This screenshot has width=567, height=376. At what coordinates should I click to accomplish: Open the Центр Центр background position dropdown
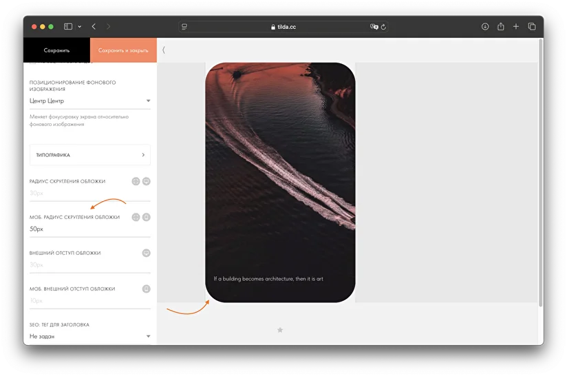tap(89, 101)
